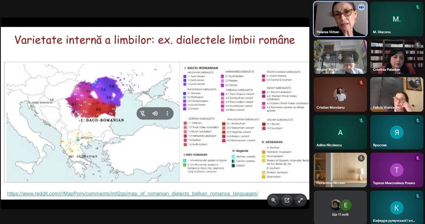Open more options for Angela Martin's tile
425x224 pixels.
point(353,57)
